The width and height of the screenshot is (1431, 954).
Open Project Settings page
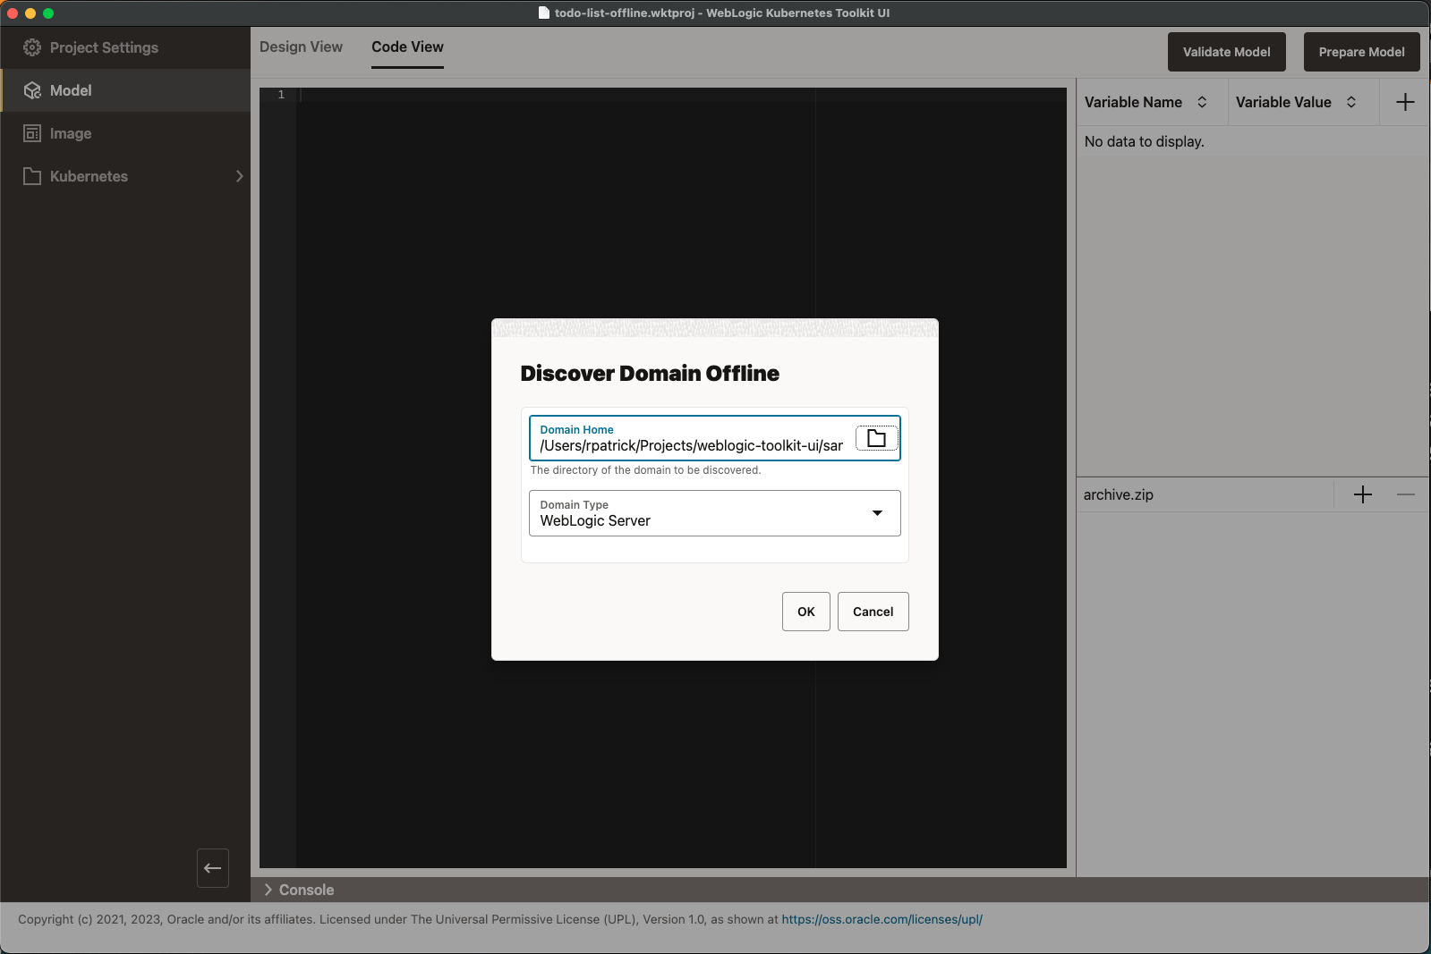[125, 47]
